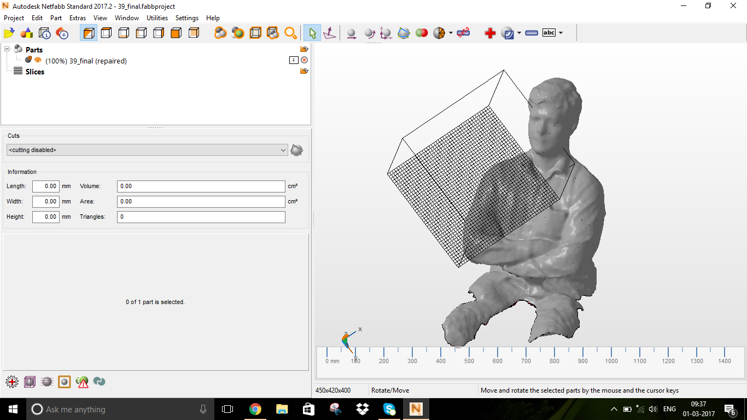Image resolution: width=747 pixels, height=420 pixels.
Task: Click the Scale part icon
Action: (386, 33)
